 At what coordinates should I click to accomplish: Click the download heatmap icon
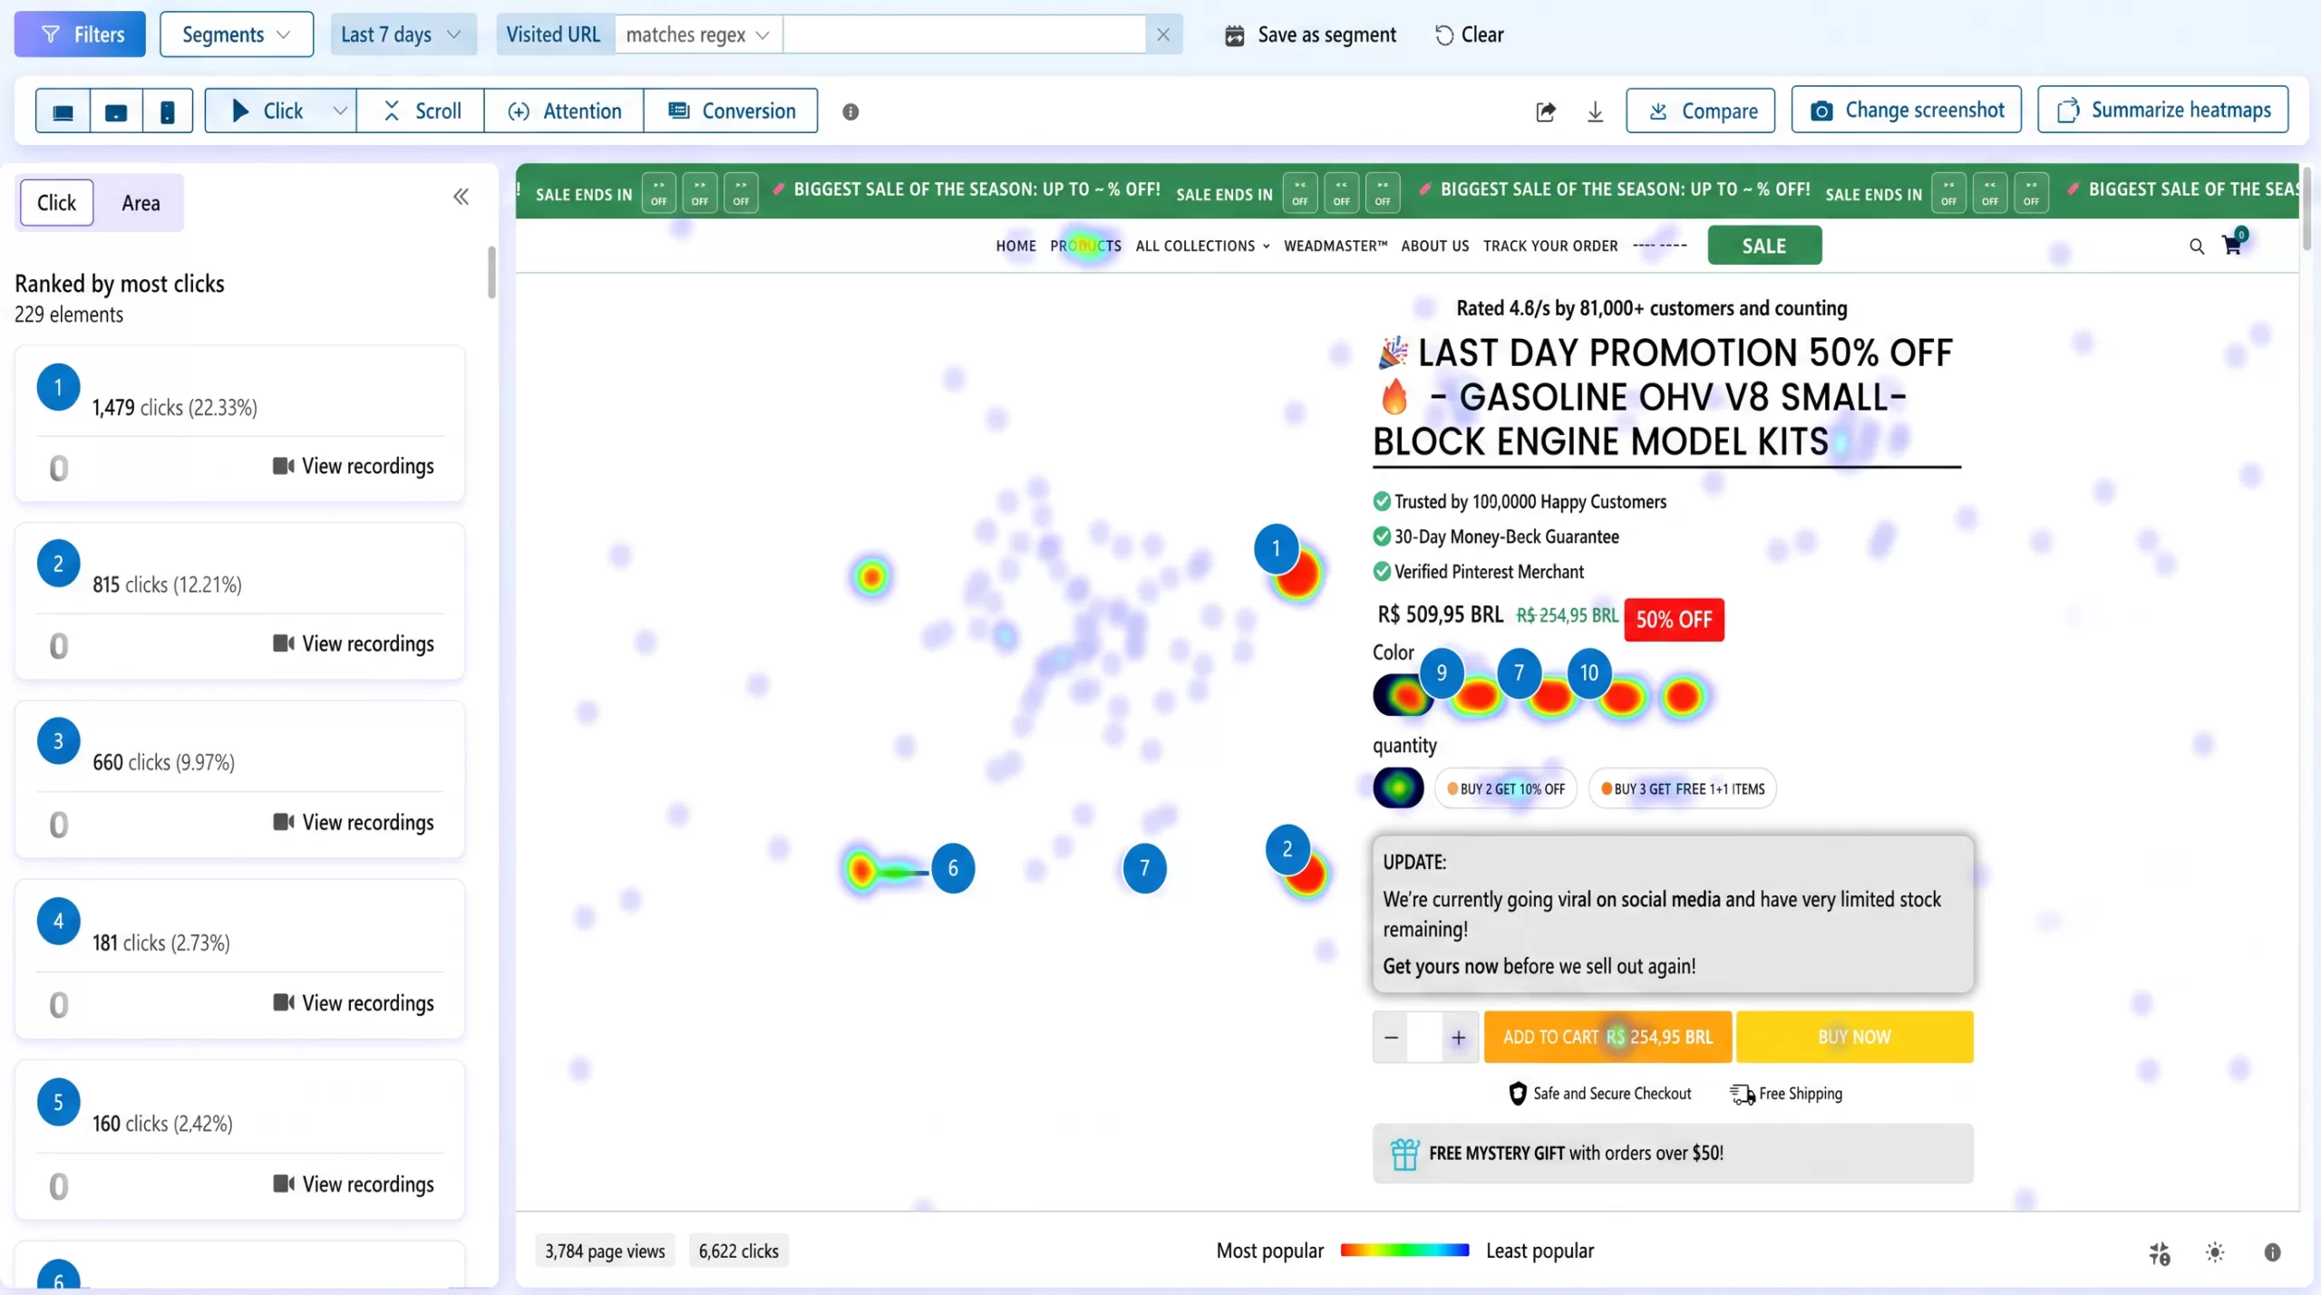pyautogui.click(x=1595, y=111)
